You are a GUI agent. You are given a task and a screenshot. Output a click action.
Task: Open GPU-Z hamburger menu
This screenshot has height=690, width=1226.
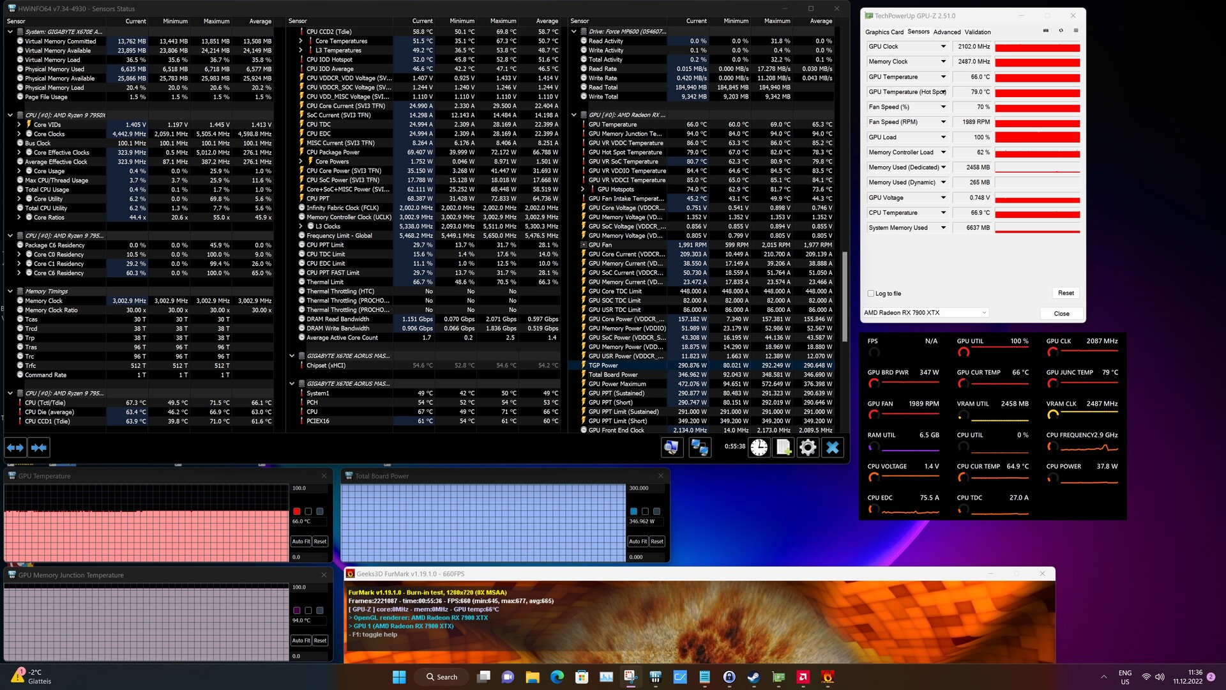pos(1076,31)
